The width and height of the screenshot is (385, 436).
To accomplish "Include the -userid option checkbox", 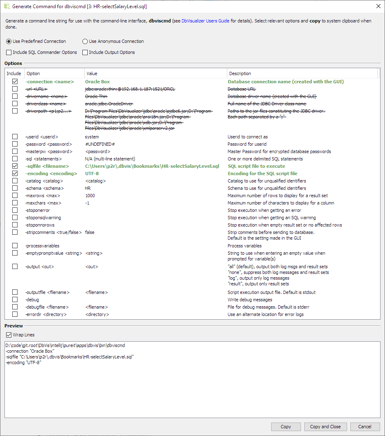I will 15,137.
